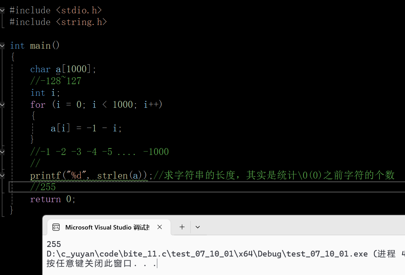The width and height of the screenshot is (405, 275).
Task: Collapse the #include block fold chevron
Action: pyautogui.click(x=2, y=10)
